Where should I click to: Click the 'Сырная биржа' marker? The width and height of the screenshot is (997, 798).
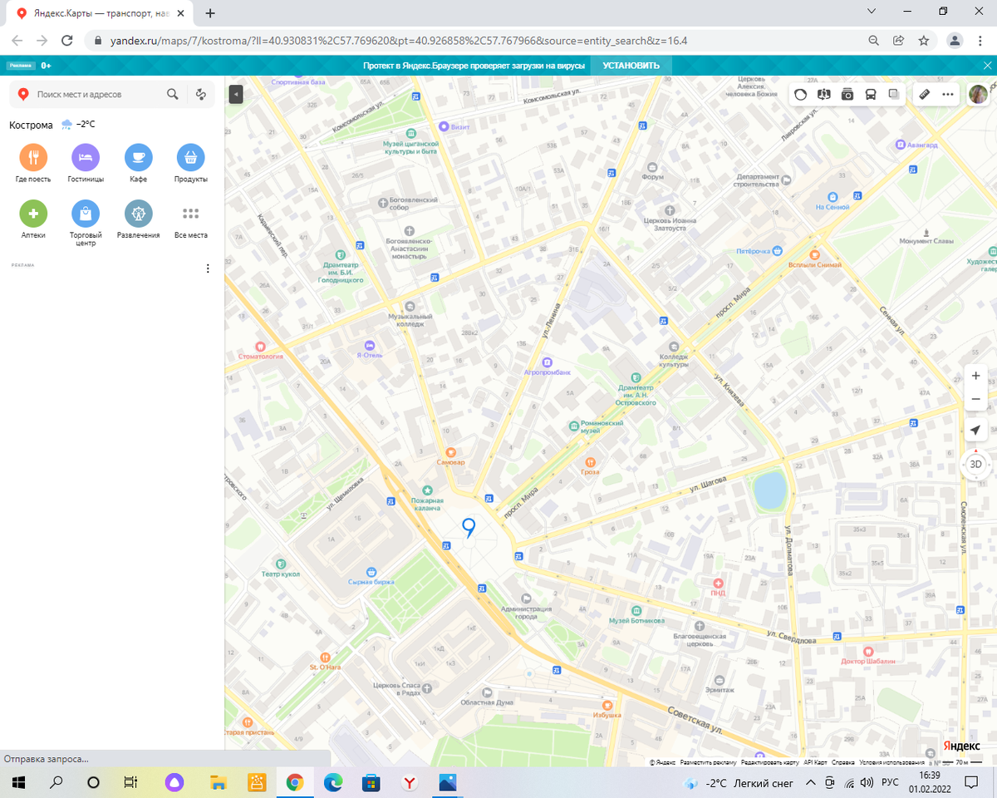[371, 573]
